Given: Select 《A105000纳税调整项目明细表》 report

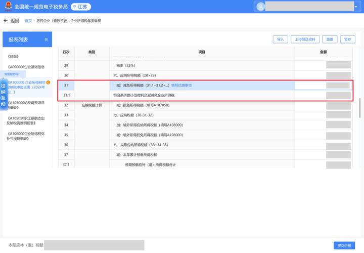Looking at the screenshot, I should click(26, 105).
